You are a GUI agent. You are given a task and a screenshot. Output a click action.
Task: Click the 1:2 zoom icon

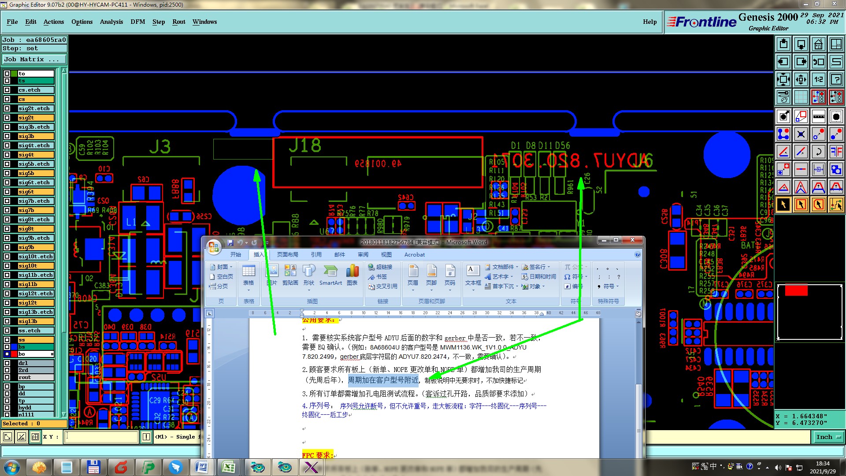[x=818, y=79]
